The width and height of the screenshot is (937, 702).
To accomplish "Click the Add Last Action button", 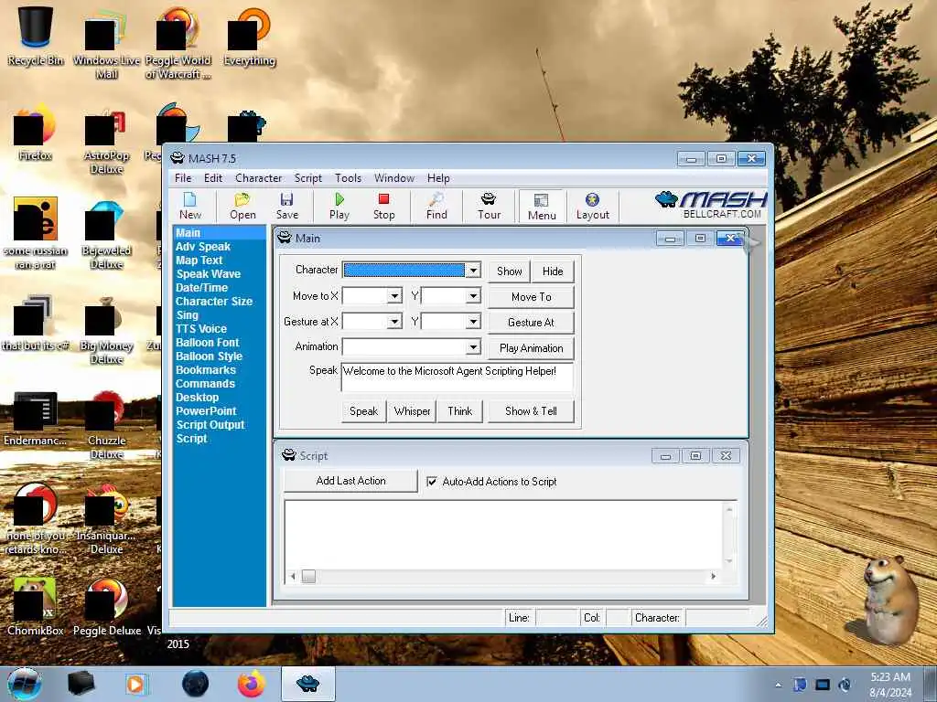I will point(350,481).
